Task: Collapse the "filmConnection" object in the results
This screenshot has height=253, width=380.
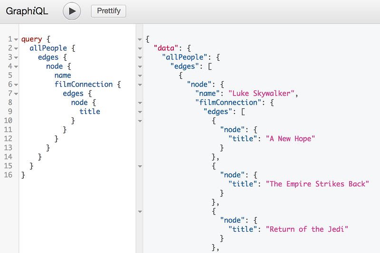Action: tap(140, 103)
